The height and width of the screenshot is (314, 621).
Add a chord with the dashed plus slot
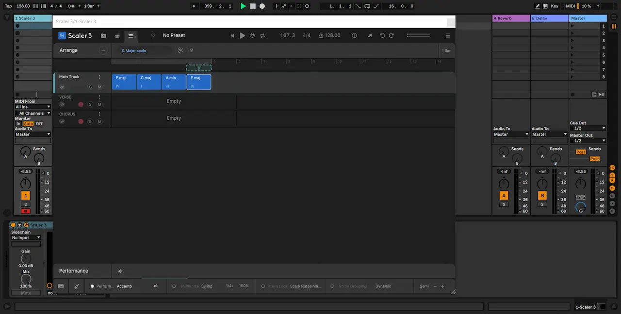[199, 68]
